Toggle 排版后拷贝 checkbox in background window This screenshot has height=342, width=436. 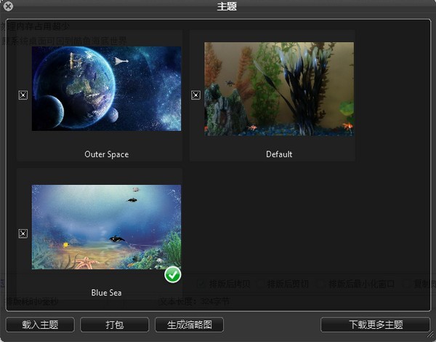[x=201, y=284]
